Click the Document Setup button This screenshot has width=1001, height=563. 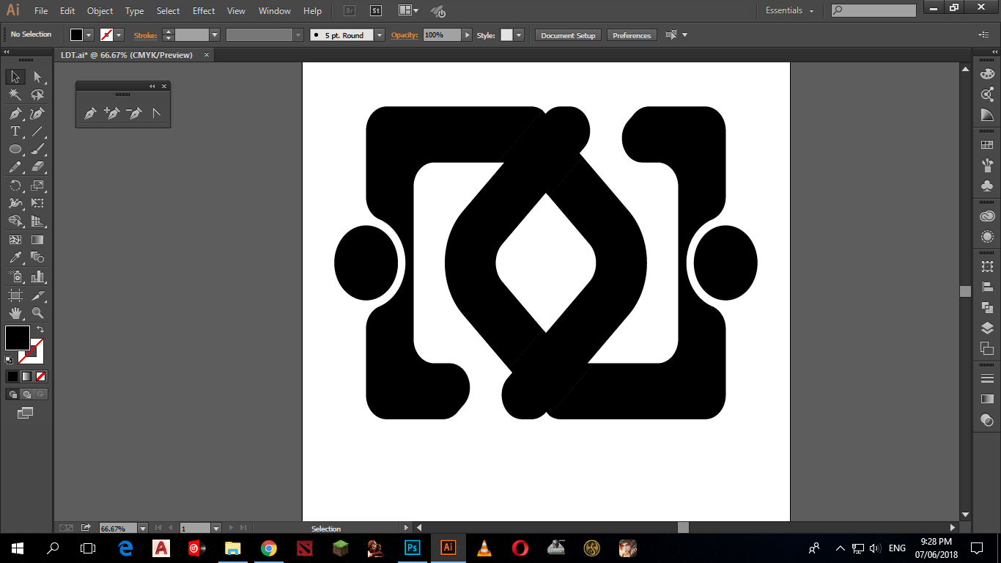[x=568, y=35]
